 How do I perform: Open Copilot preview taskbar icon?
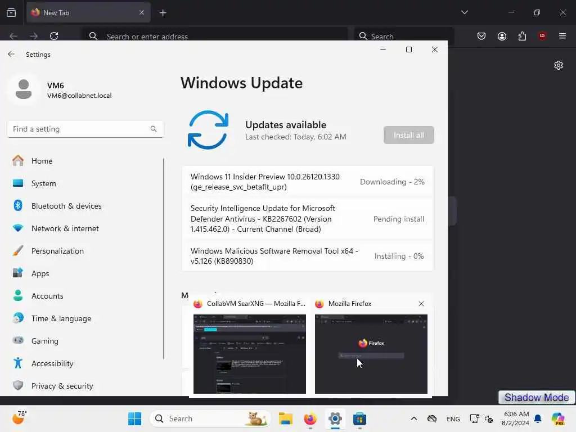pyautogui.click(x=559, y=418)
